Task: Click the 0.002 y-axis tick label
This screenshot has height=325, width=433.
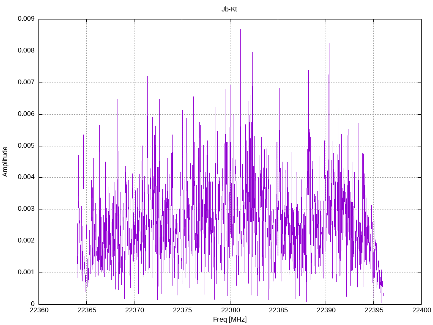Action: (x=26, y=240)
